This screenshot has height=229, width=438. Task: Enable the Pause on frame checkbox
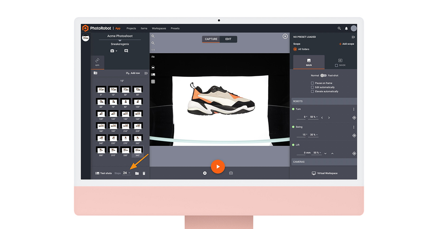312,83
